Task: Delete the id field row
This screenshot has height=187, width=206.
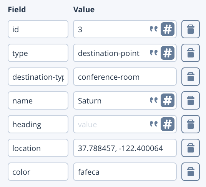Action: (x=191, y=29)
